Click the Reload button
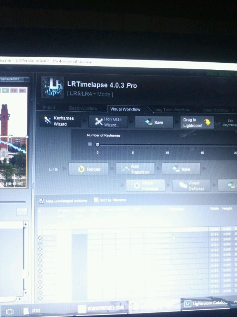This screenshot has height=317, width=237. click(88, 169)
